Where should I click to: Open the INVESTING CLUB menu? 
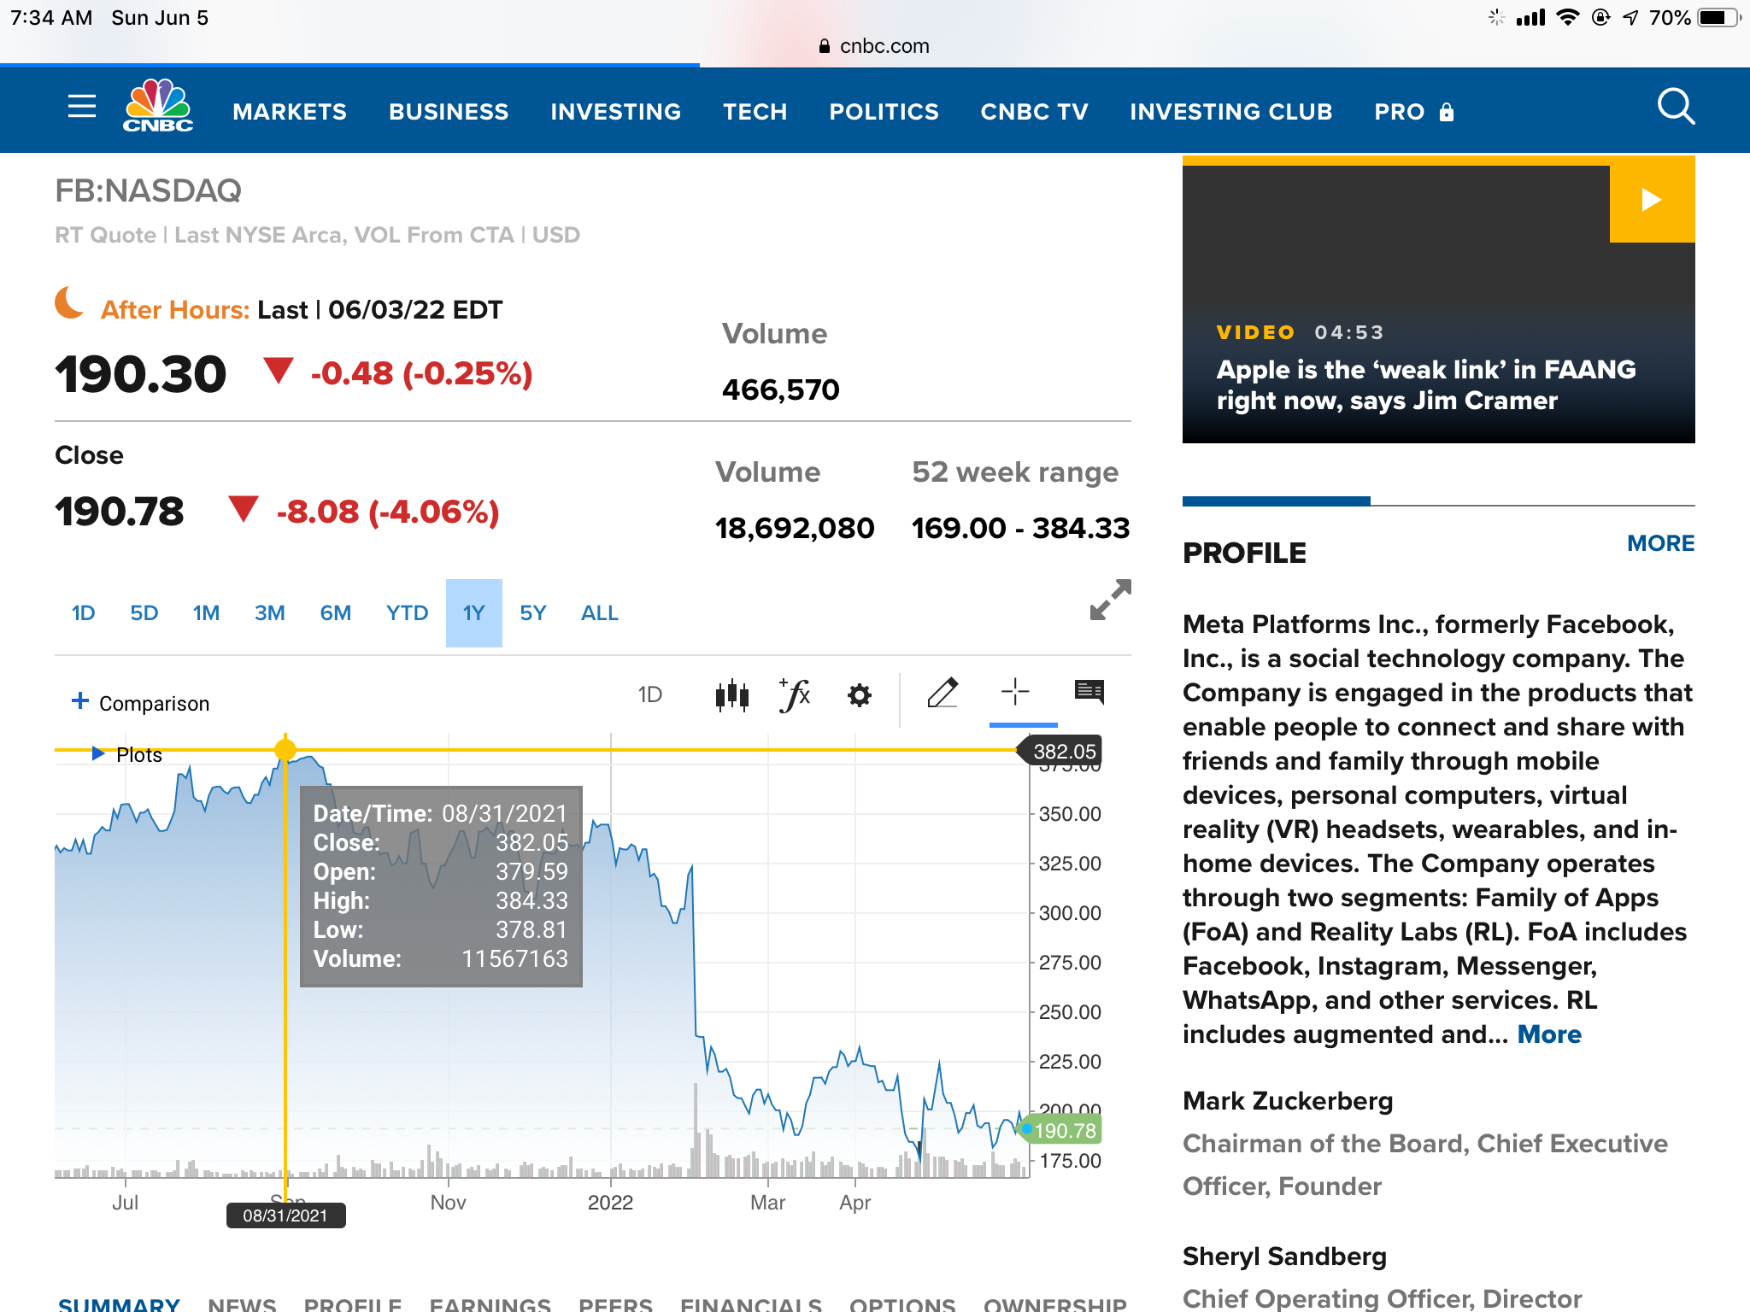point(1230,112)
